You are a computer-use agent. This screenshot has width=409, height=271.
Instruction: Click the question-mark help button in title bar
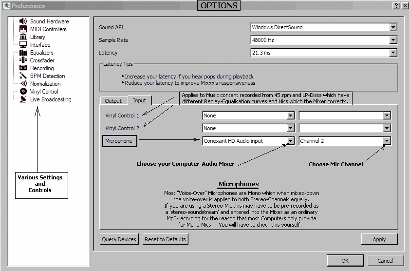396,6
